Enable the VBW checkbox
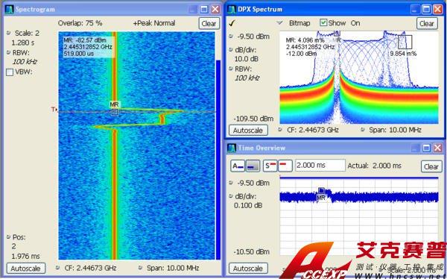This screenshot has height=279, width=447. 10,72
